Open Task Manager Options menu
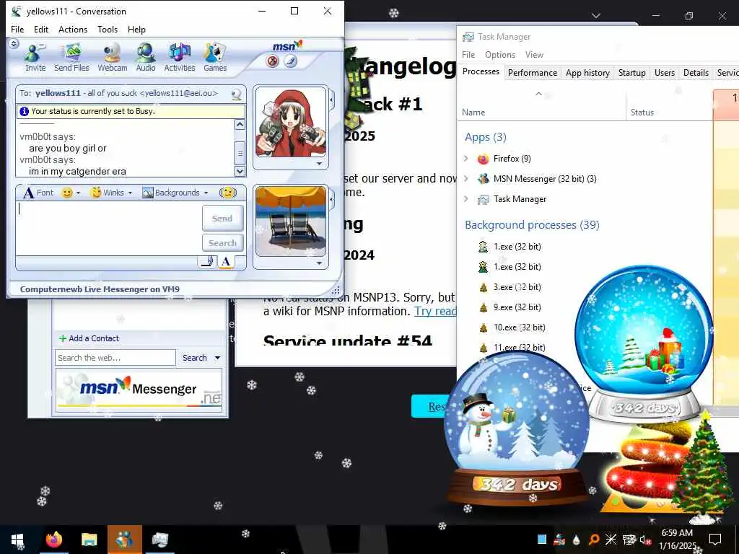This screenshot has width=739, height=554. pyautogui.click(x=500, y=55)
